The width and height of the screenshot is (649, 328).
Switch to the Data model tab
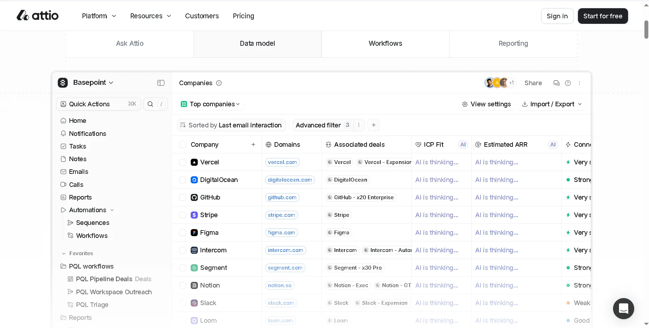tap(257, 43)
